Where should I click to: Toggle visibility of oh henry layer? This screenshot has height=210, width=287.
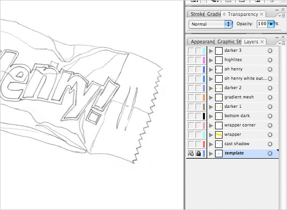click(x=191, y=70)
